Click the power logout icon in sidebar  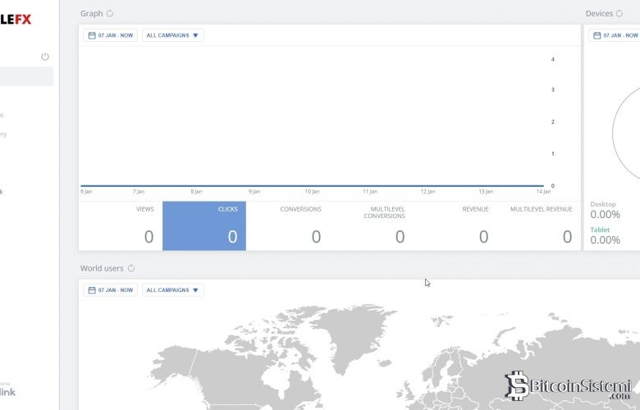(x=45, y=57)
